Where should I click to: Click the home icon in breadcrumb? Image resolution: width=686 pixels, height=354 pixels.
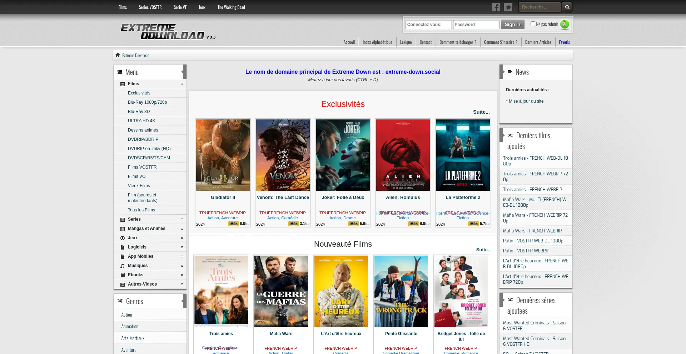coord(118,55)
